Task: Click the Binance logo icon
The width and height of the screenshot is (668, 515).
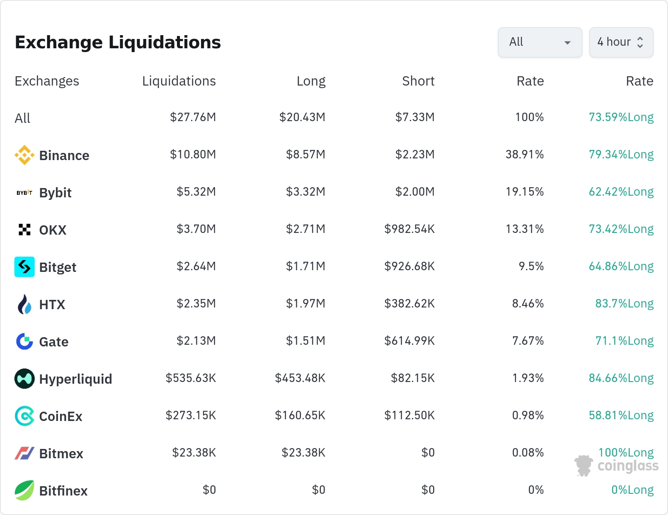Action: click(25, 155)
